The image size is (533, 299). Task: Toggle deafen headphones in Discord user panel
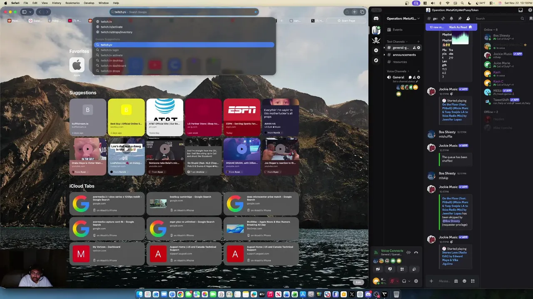404,281
